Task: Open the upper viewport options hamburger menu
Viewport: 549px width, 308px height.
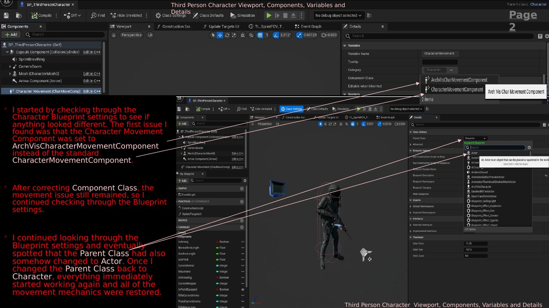Action: (114, 35)
